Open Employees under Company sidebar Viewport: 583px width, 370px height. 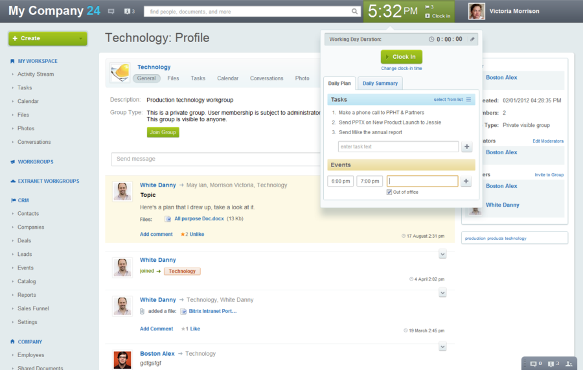click(x=31, y=355)
